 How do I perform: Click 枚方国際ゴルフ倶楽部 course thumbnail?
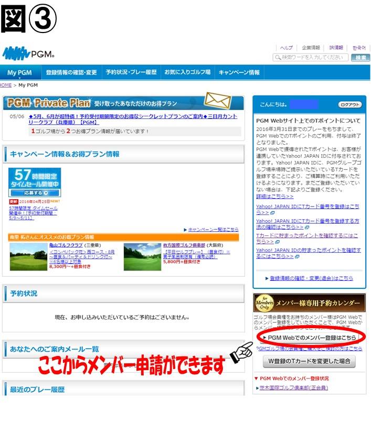tap(143, 257)
